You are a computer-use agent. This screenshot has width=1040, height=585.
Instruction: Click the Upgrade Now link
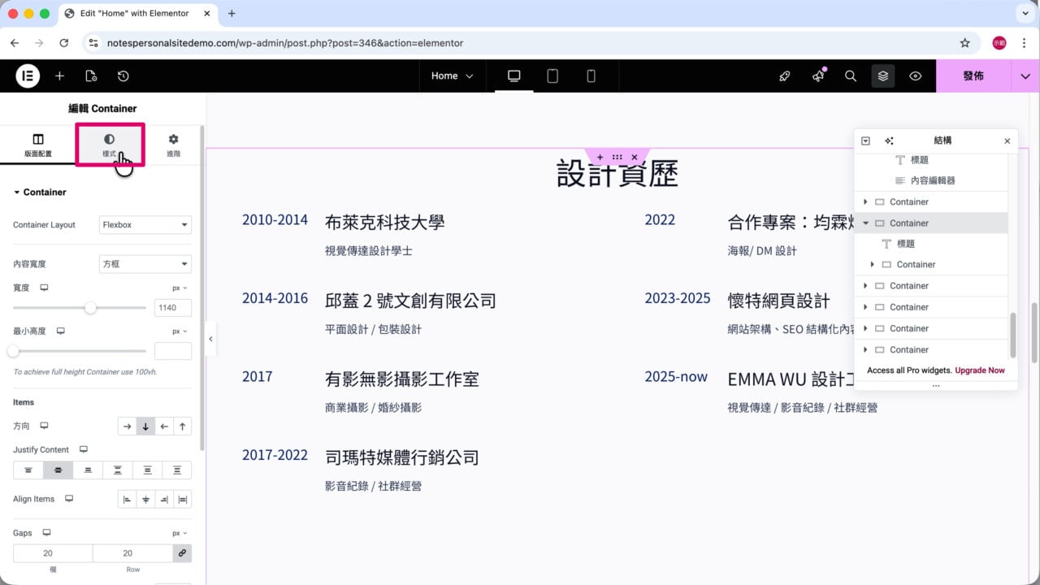point(980,370)
